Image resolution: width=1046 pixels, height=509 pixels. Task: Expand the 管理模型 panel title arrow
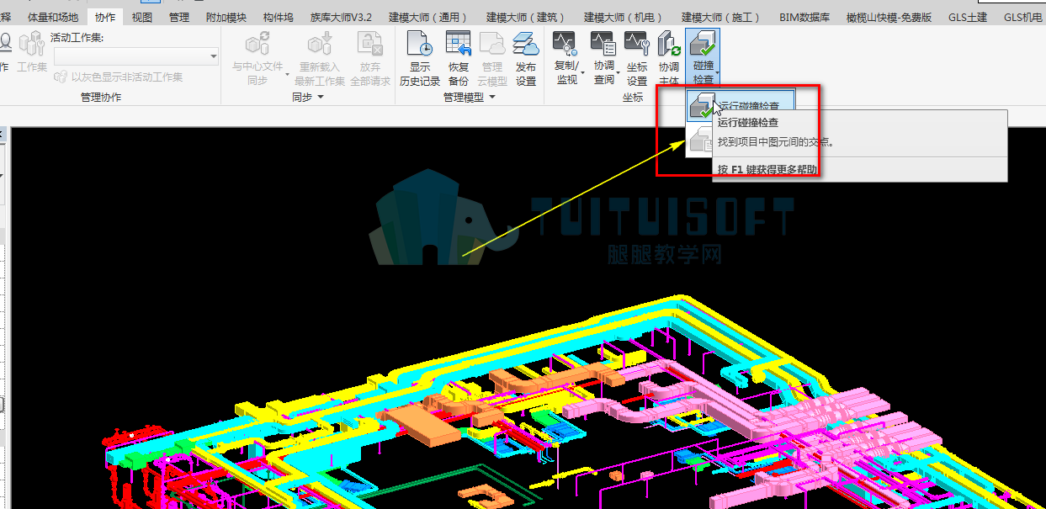491,98
